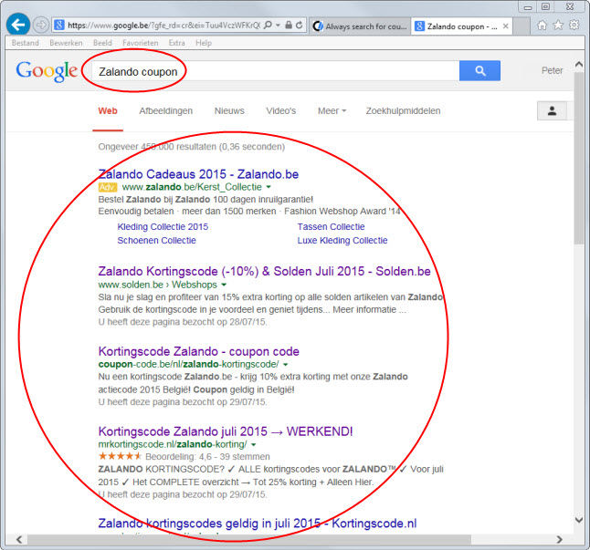590x550 pixels.
Task: Open the address bar autocomplete dropdown arrow
Action: 278,26
